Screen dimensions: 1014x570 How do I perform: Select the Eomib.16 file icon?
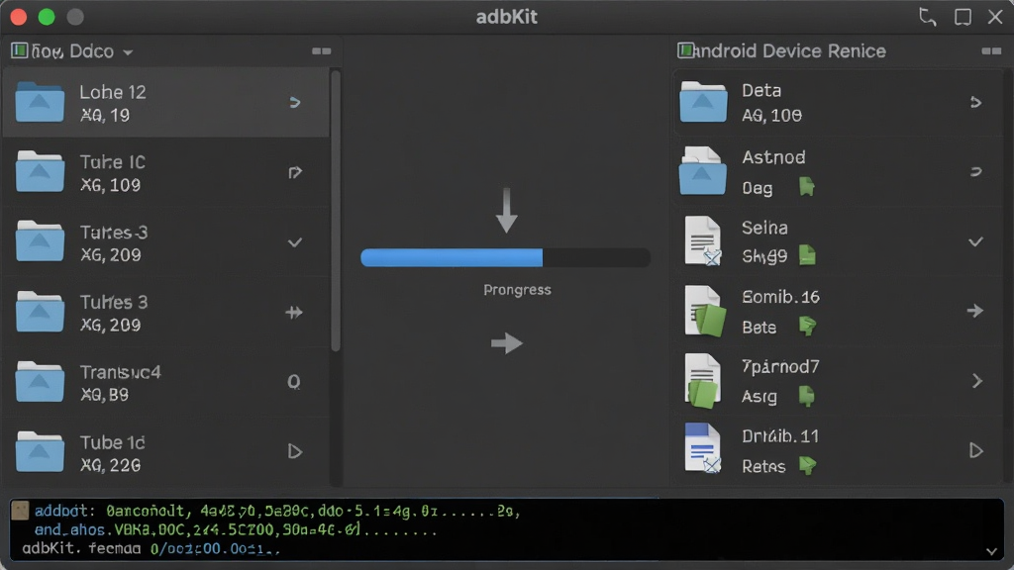[704, 311]
